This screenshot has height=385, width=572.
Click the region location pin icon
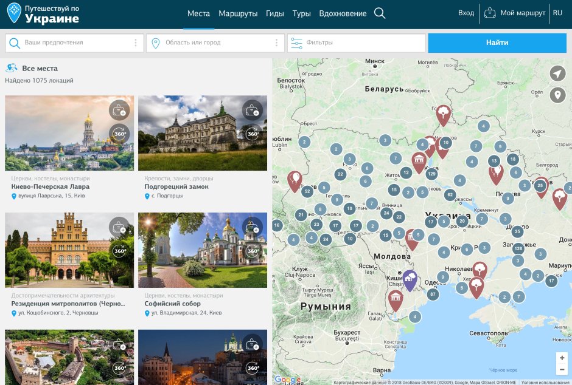155,43
